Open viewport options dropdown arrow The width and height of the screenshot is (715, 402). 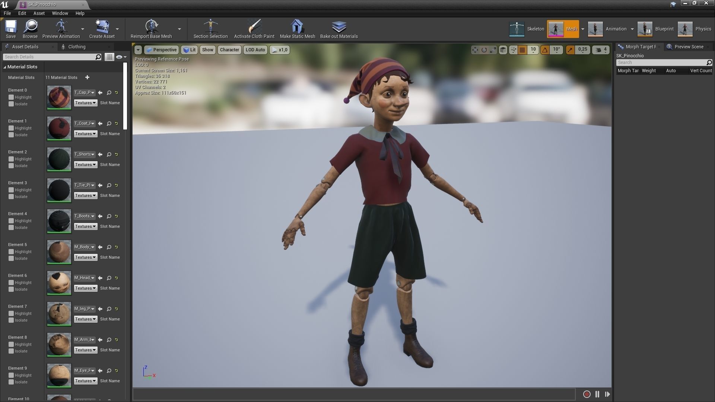pos(138,50)
